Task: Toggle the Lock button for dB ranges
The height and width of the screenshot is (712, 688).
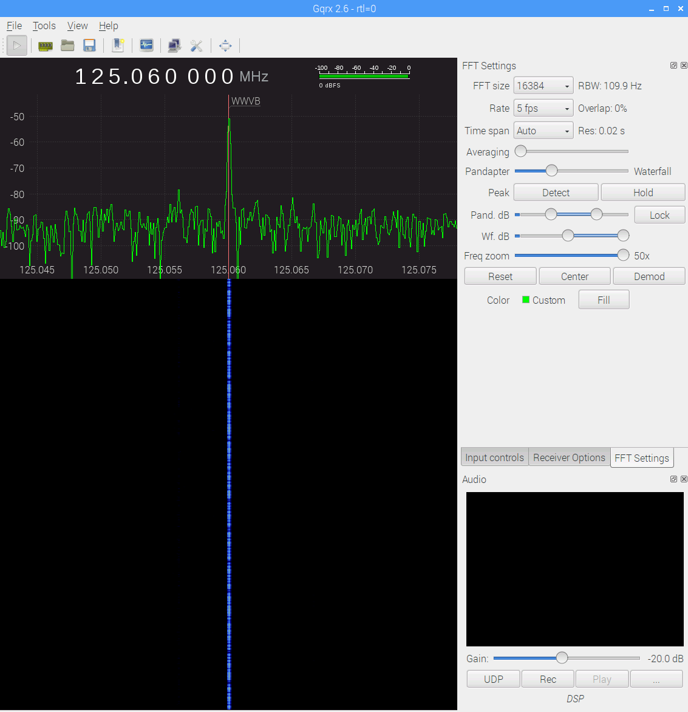Action: point(659,215)
